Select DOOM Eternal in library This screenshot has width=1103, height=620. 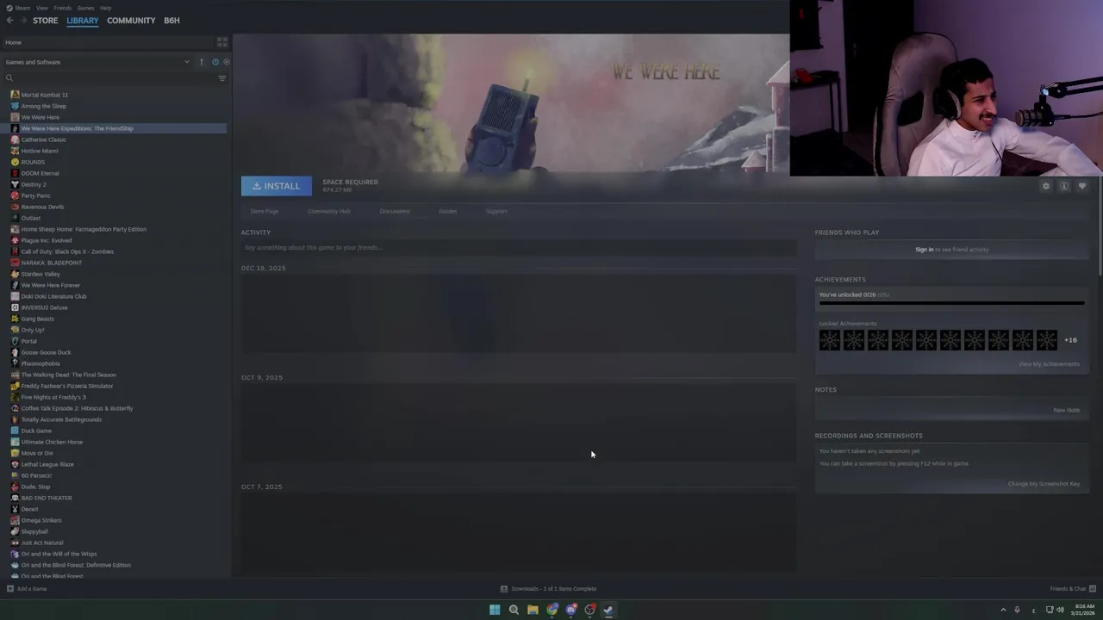pos(41,173)
